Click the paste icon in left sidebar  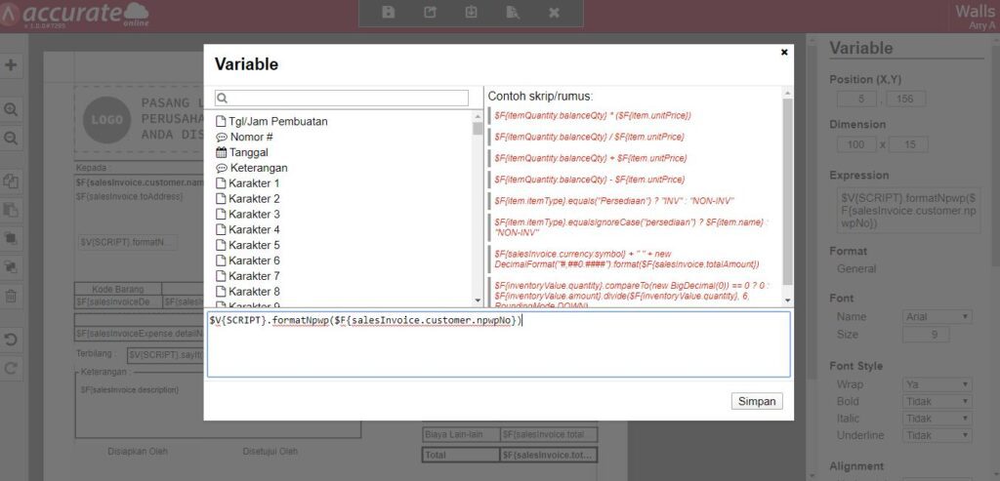coord(11,210)
